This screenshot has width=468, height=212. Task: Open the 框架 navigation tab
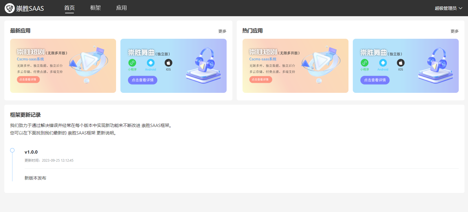click(96, 8)
